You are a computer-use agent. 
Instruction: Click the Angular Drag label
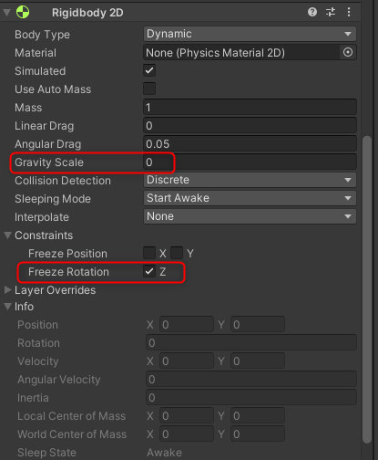47,144
